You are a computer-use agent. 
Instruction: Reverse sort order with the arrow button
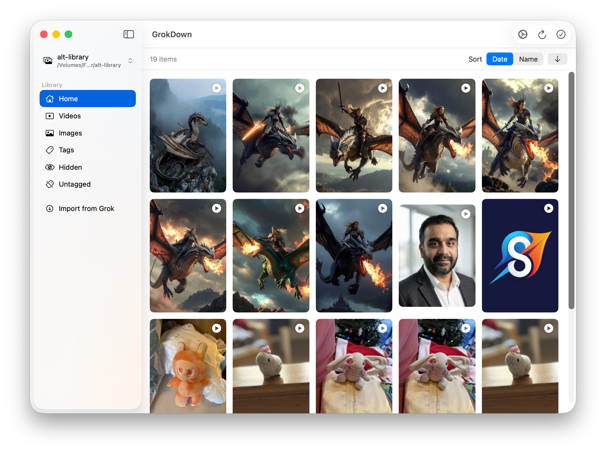click(x=557, y=59)
